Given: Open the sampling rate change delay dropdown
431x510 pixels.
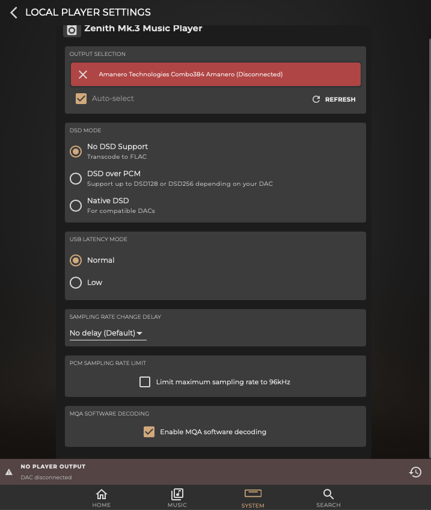Looking at the screenshot, I should click(x=108, y=333).
